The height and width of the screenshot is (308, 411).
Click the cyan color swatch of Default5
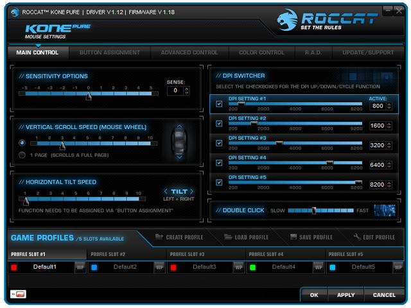(333, 268)
